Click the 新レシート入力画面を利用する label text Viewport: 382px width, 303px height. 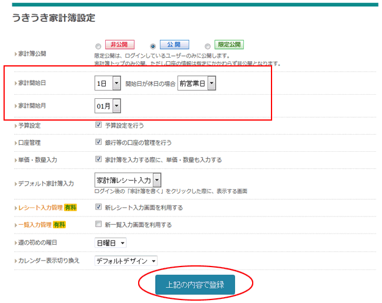pyautogui.click(x=144, y=208)
